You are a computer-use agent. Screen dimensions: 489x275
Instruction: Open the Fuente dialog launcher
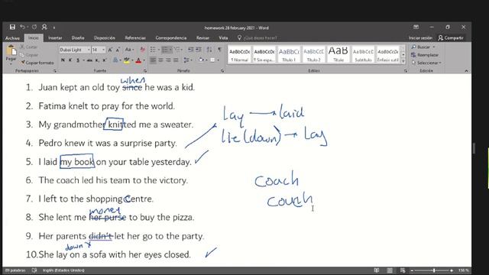(145, 71)
